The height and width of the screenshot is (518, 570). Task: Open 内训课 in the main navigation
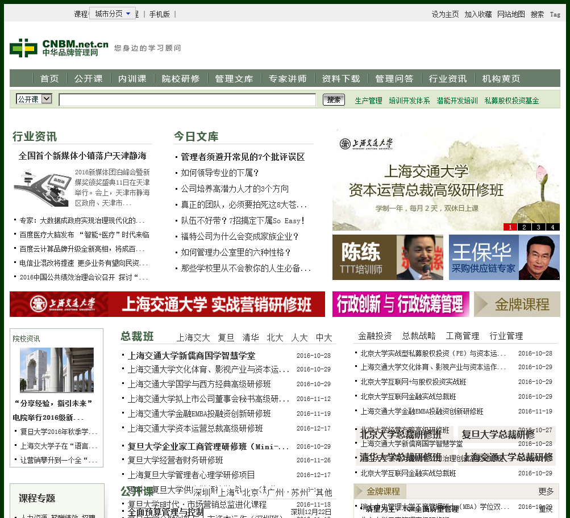[x=132, y=78]
